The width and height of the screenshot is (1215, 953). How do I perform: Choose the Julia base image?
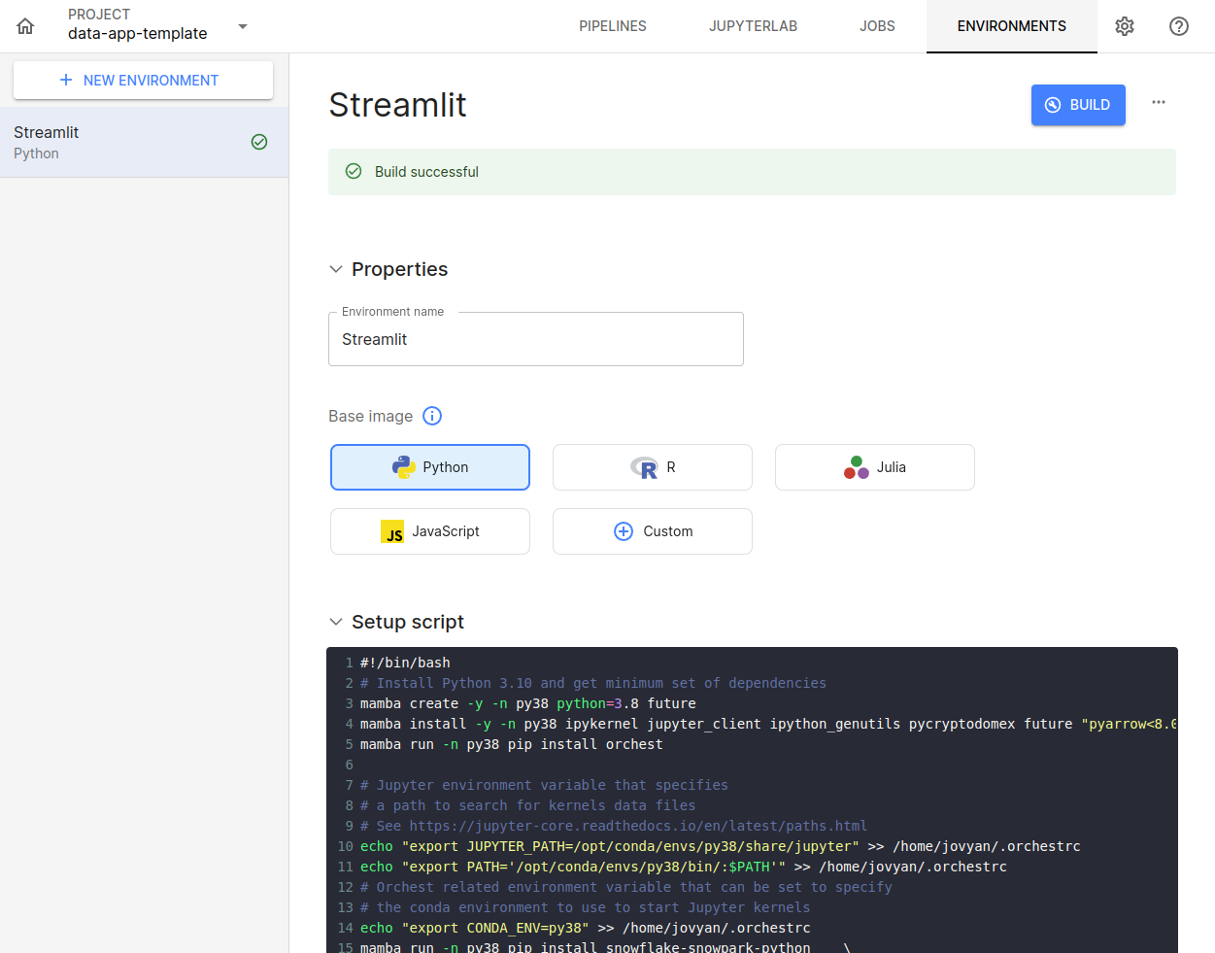pos(875,467)
